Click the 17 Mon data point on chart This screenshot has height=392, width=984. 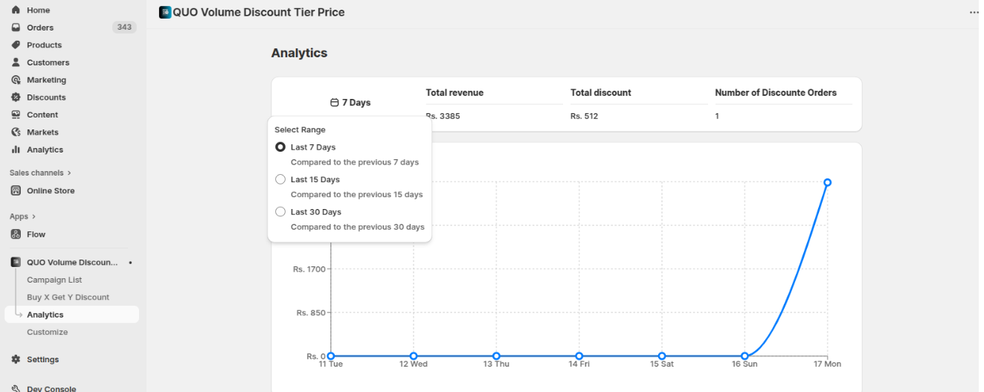point(827,182)
